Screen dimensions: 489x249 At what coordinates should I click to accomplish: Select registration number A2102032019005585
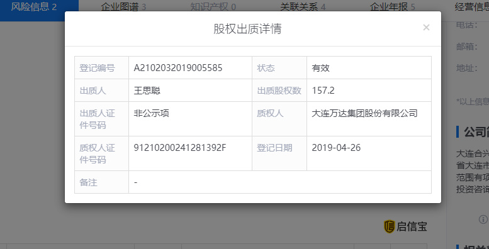(178, 68)
